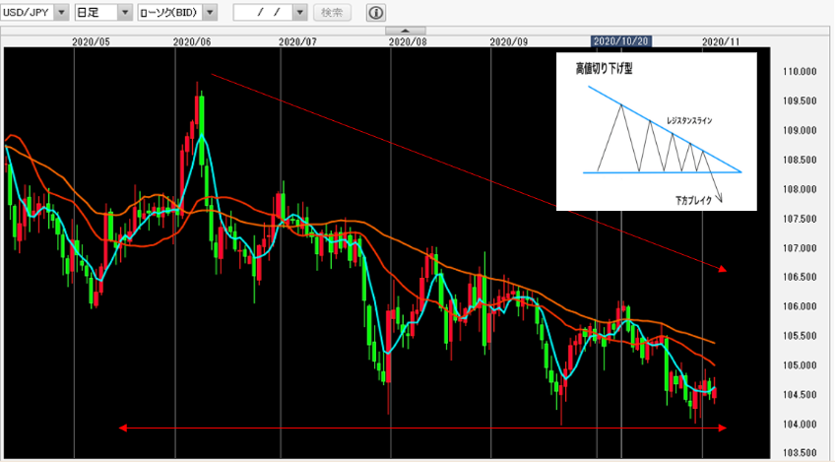835x462 pixels.
Task: Click the 110.000 price label on the axis
Action: click(799, 72)
